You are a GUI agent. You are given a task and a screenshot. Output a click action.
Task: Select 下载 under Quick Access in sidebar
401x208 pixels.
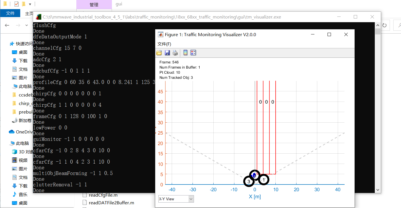point(20,61)
